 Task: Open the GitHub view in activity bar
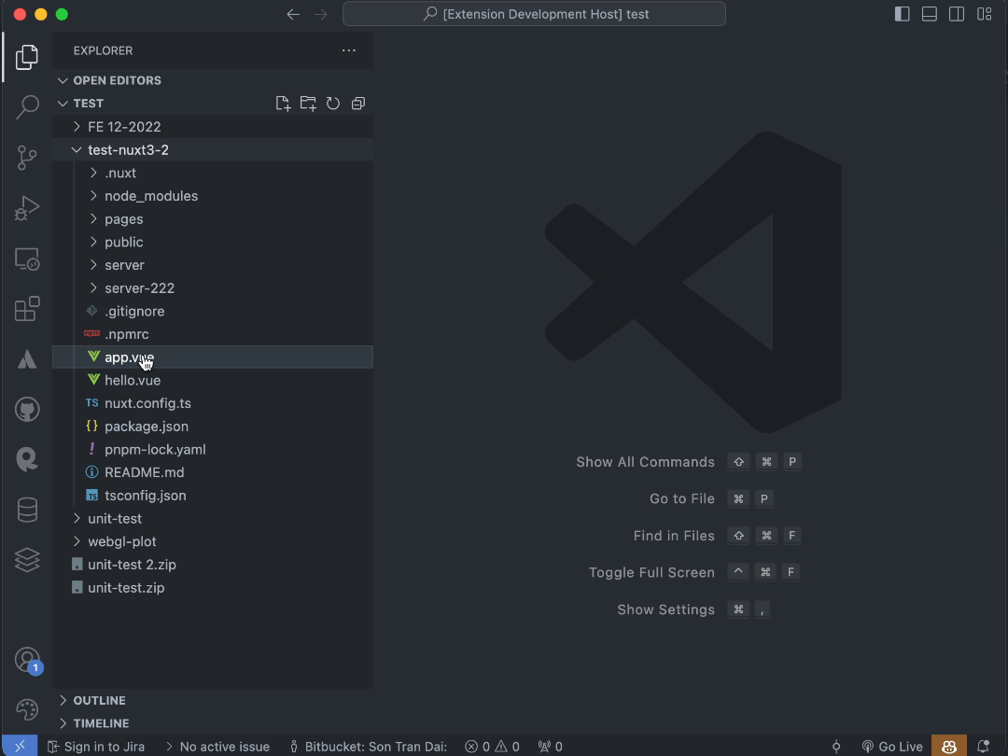(27, 410)
